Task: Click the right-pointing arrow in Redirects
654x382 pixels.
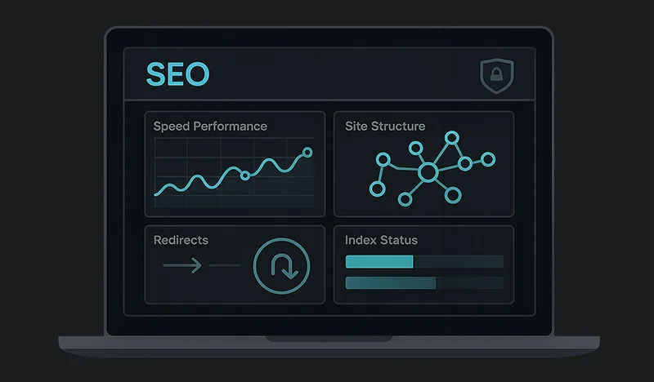Action: [182, 265]
